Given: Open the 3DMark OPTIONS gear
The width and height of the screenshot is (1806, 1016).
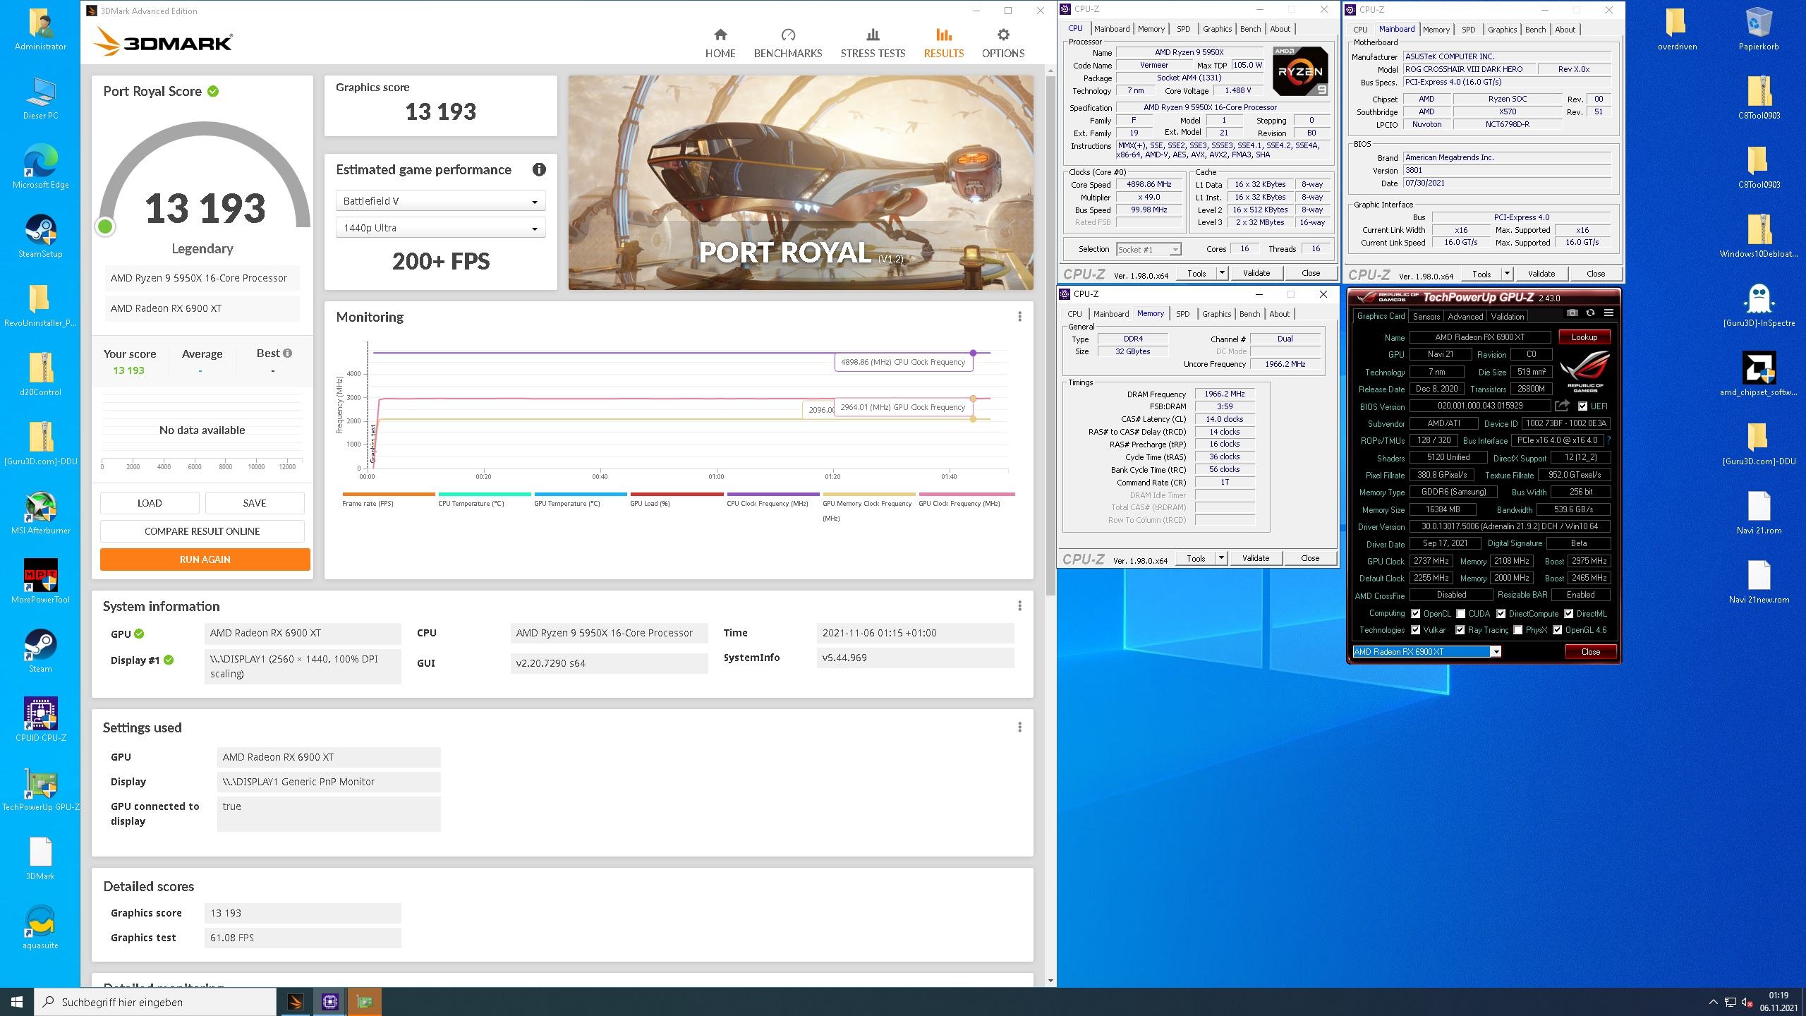Looking at the screenshot, I should (1003, 43).
